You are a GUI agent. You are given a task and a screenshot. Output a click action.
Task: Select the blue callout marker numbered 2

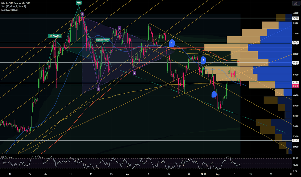(203, 60)
